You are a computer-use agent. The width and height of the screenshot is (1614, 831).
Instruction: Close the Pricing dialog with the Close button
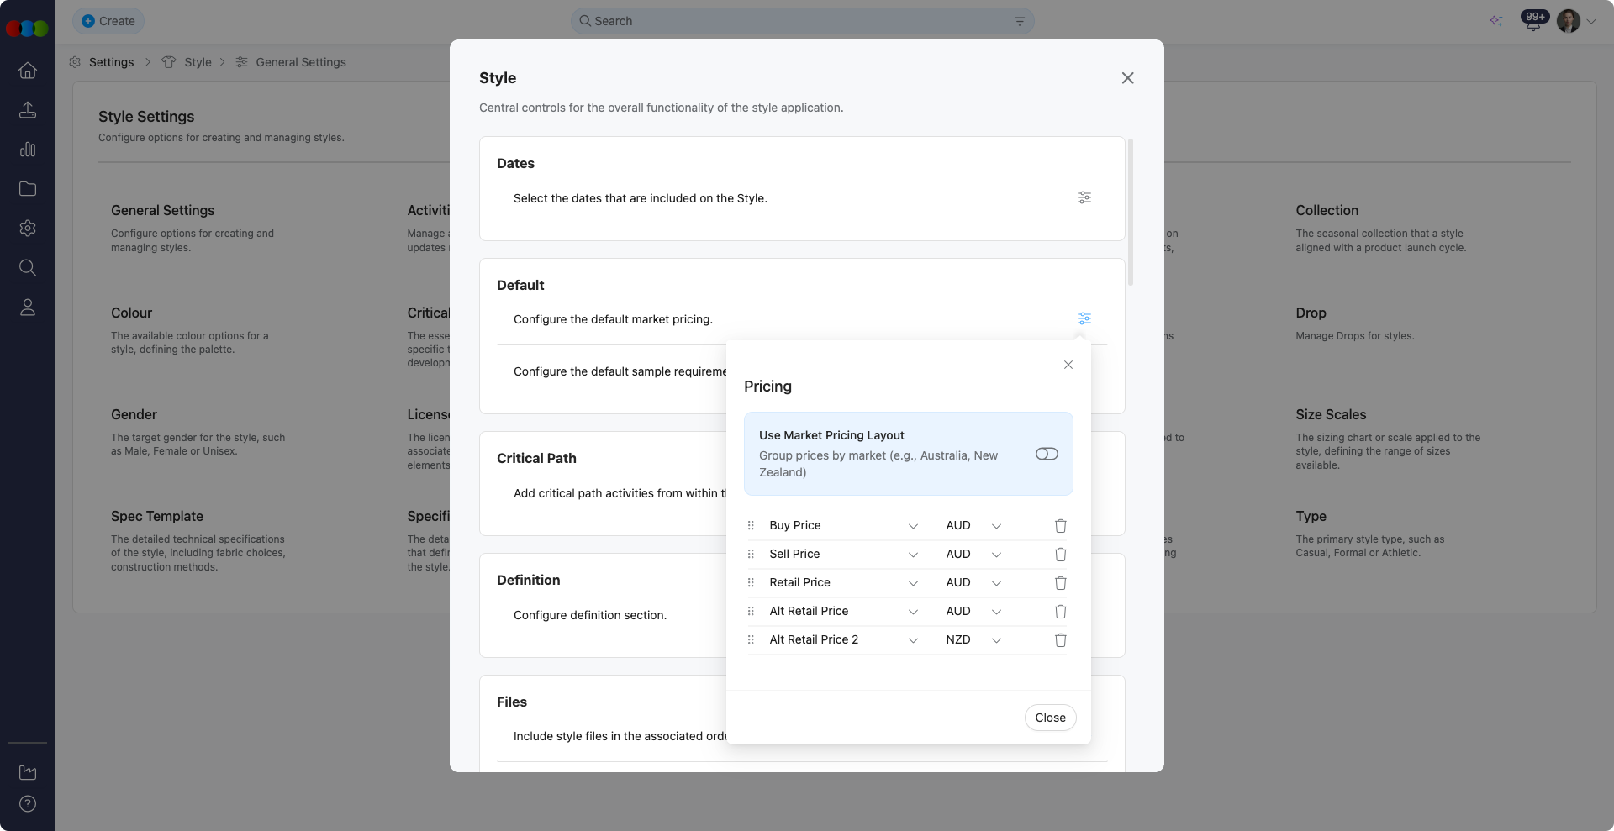pyautogui.click(x=1050, y=718)
